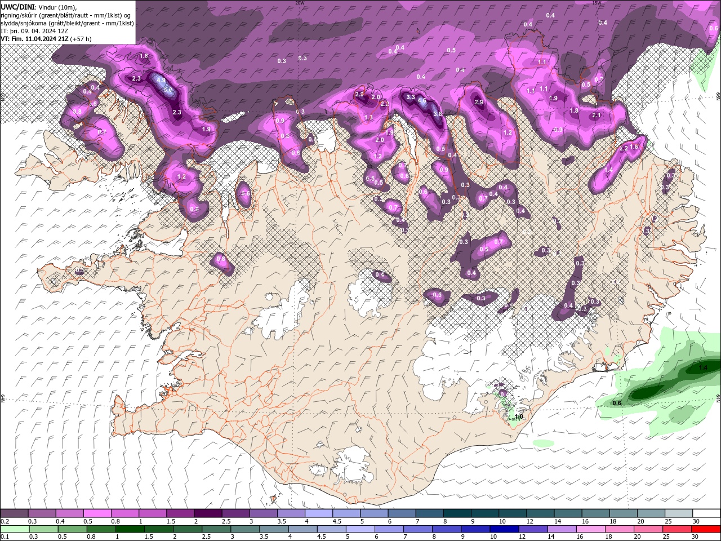Select the 'IT: þri. 09. 04. 2024 12Z' line

point(34,31)
